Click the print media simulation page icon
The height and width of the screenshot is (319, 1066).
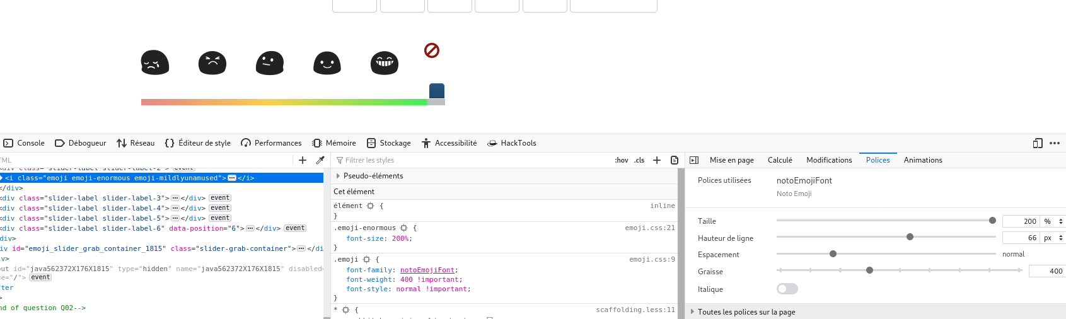[x=675, y=160]
